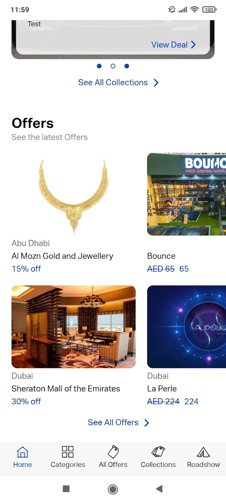Open the Sheraton Mall of the Emirates photo
Image resolution: width=226 pixels, height=503 pixels.
pos(74,327)
